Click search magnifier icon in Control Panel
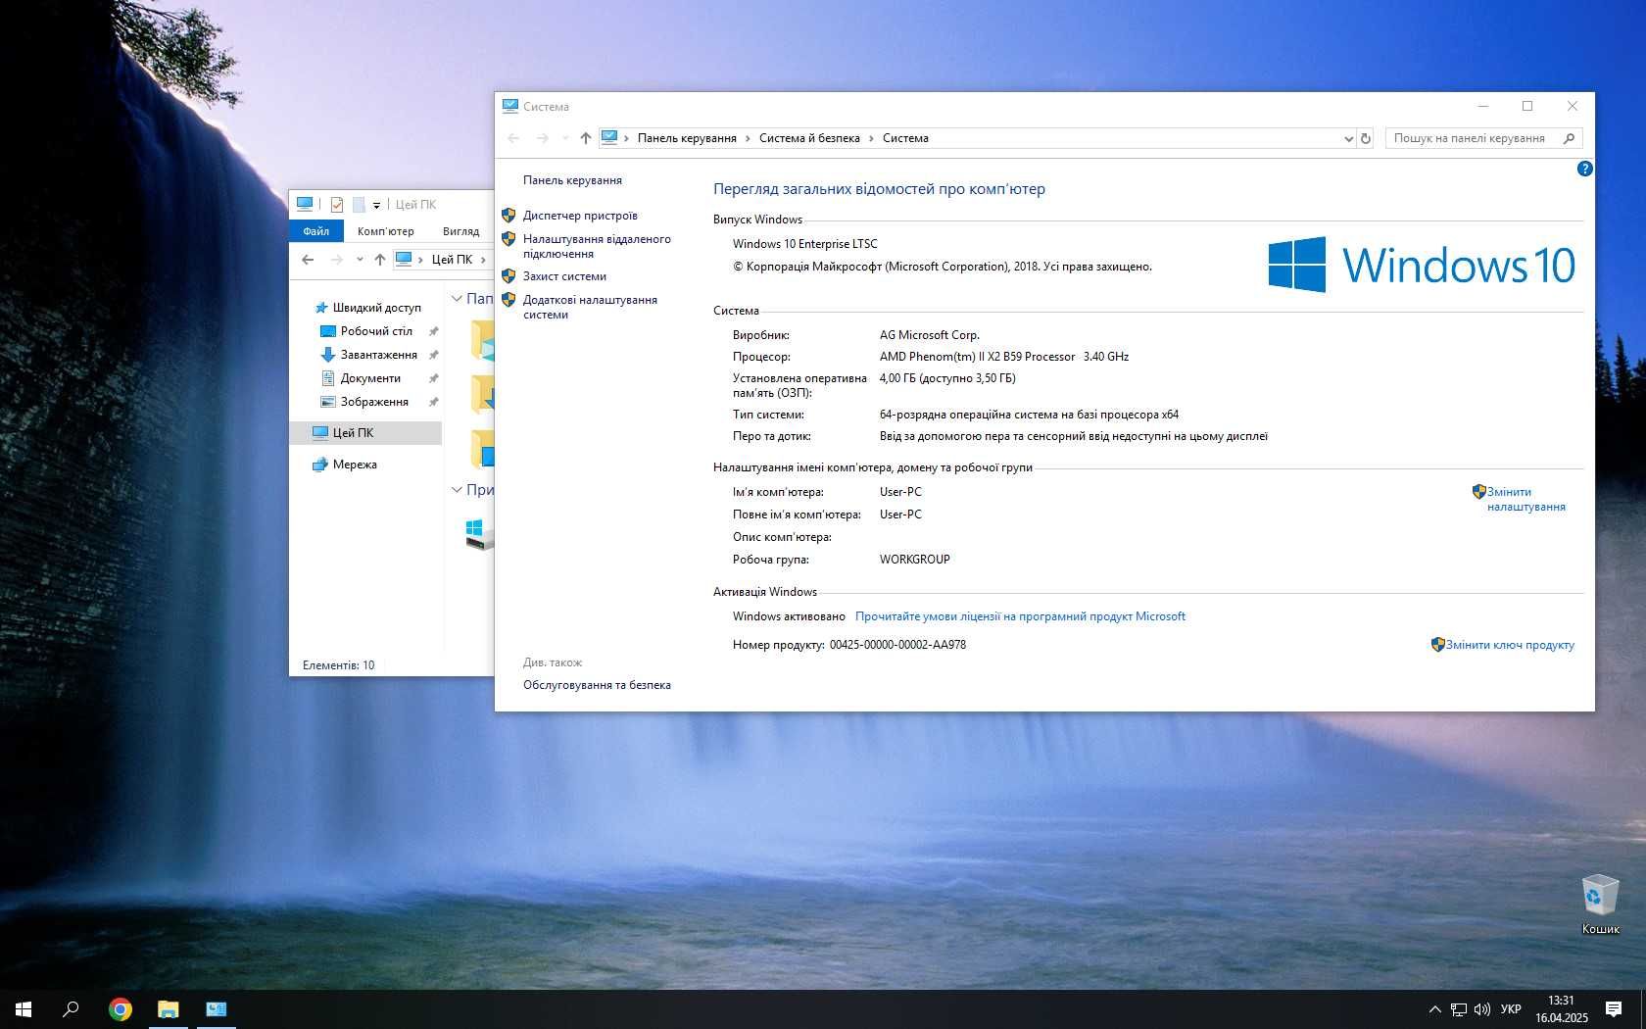 pyautogui.click(x=1569, y=138)
